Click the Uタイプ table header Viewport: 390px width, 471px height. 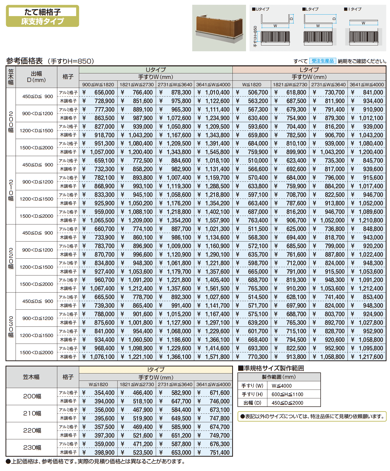pos(156,70)
